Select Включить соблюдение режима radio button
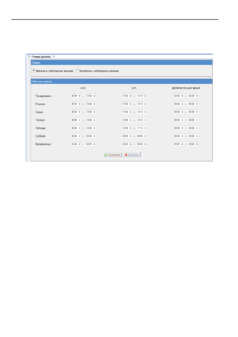The width and height of the screenshot is (238, 337). (x=34, y=71)
